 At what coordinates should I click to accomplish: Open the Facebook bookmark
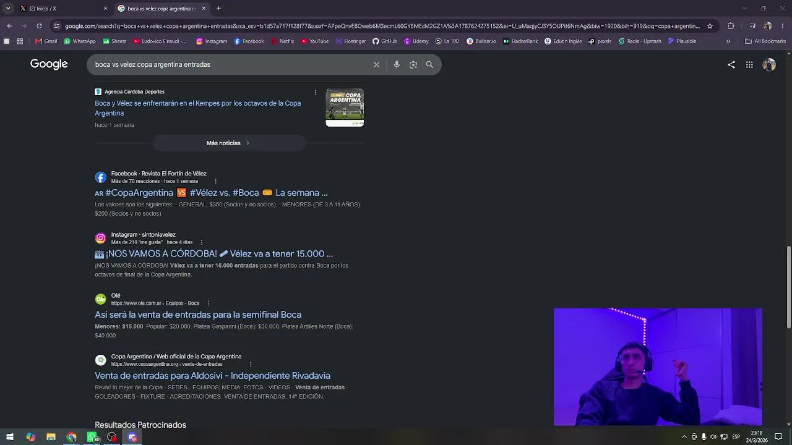[x=249, y=41]
